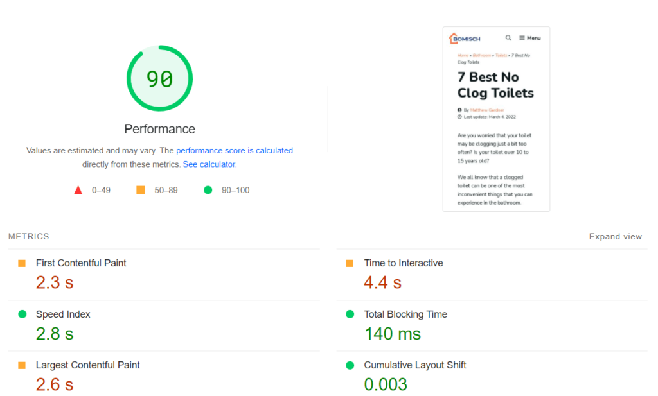Open the 'performance score is calculated' link
Screen dimensions: 658x396
235,151
